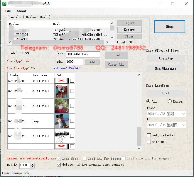Increase Batch value with up arrow
This screenshot has width=194, height=177.
[x=33, y=164]
